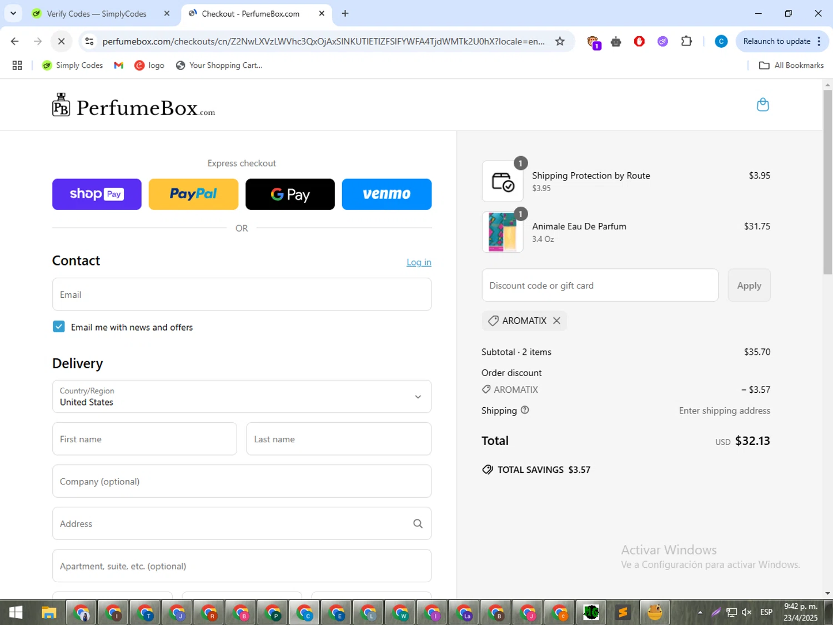833x625 pixels.
Task: Open the logo bookmark
Action: click(149, 66)
